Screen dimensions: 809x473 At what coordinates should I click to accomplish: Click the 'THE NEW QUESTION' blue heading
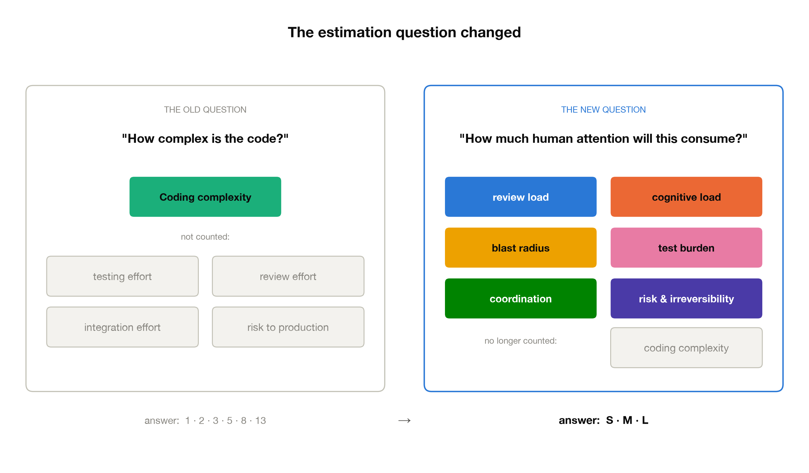tap(603, 110)
